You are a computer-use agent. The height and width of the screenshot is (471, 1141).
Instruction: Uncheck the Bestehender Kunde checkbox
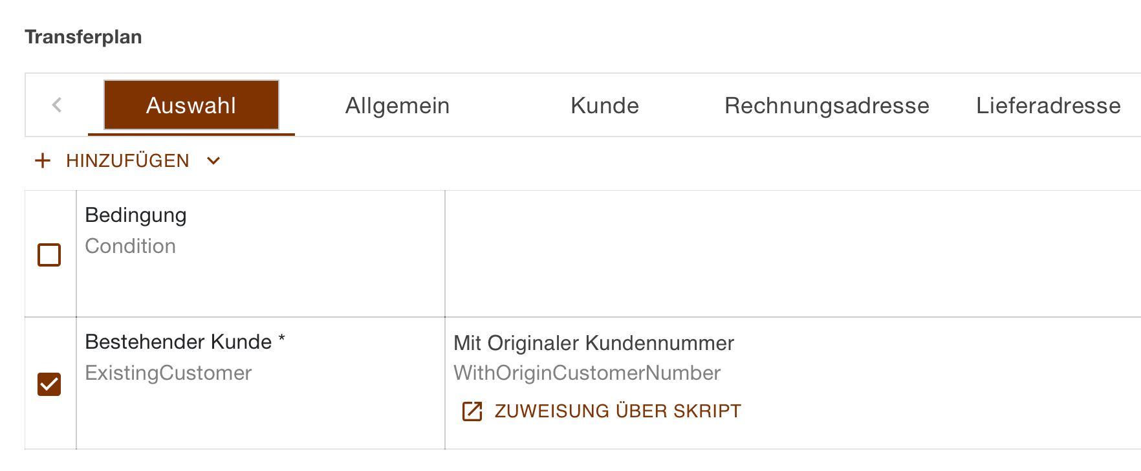49,384
